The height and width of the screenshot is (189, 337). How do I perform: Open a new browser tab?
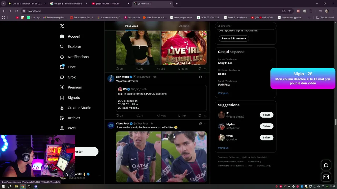176,4
